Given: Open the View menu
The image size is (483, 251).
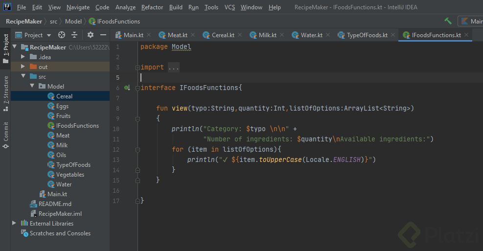Looking at the screenshot, I should pos(54,7).
